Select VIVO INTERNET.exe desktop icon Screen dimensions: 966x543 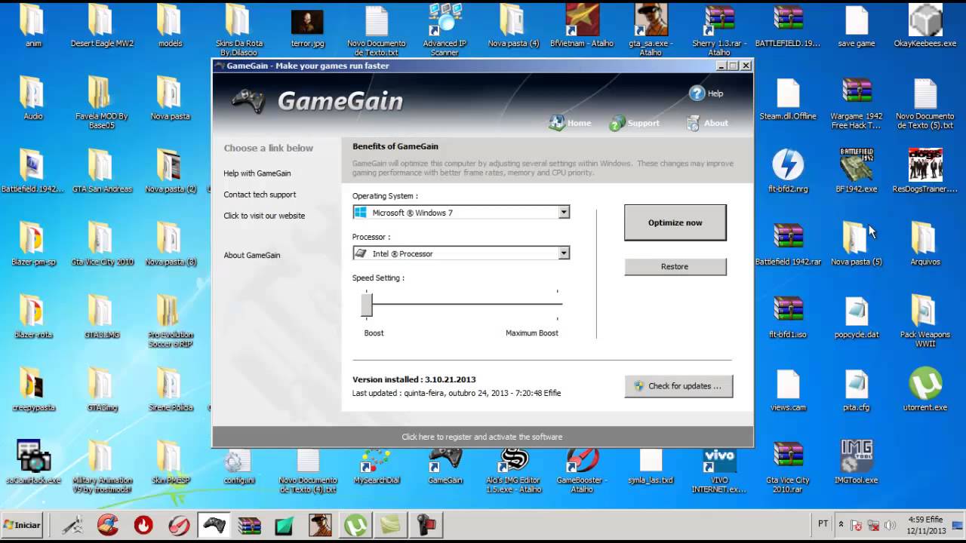(719, 469)
